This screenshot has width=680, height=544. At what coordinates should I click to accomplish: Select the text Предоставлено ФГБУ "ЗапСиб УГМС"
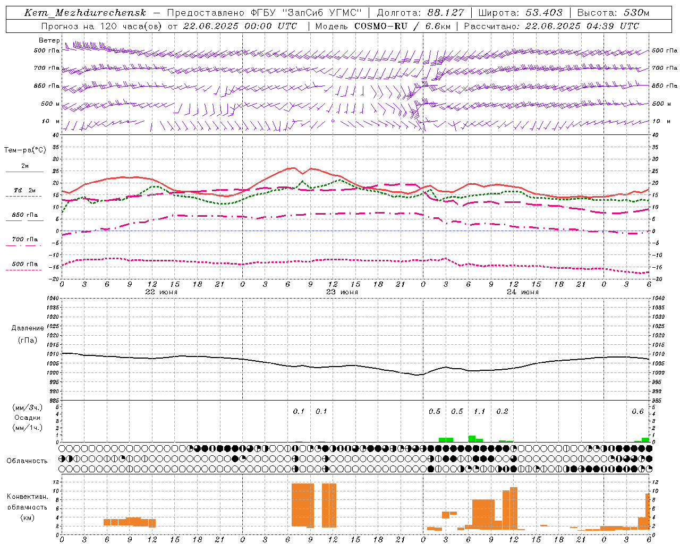(264, 13)
